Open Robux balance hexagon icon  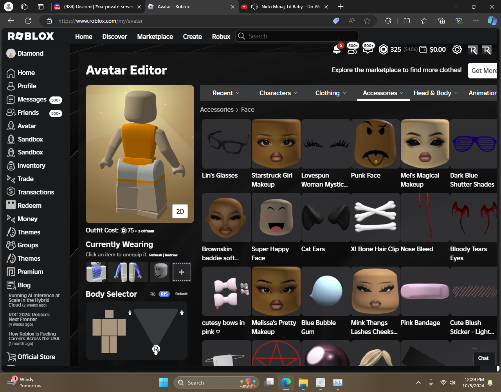(384, 49)
